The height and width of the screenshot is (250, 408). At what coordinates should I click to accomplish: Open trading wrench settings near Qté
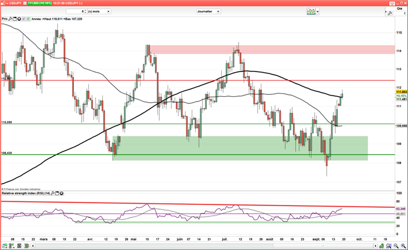pos(389,13)
